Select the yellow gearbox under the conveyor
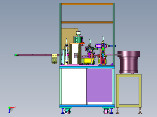This screenshot has height=117, width=157. click(x=54, y=59)
